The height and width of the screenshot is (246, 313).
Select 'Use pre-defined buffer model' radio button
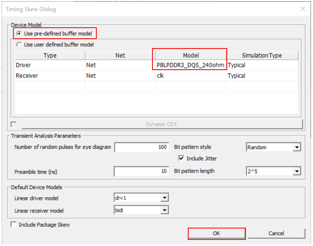click(x=20, y=33)
